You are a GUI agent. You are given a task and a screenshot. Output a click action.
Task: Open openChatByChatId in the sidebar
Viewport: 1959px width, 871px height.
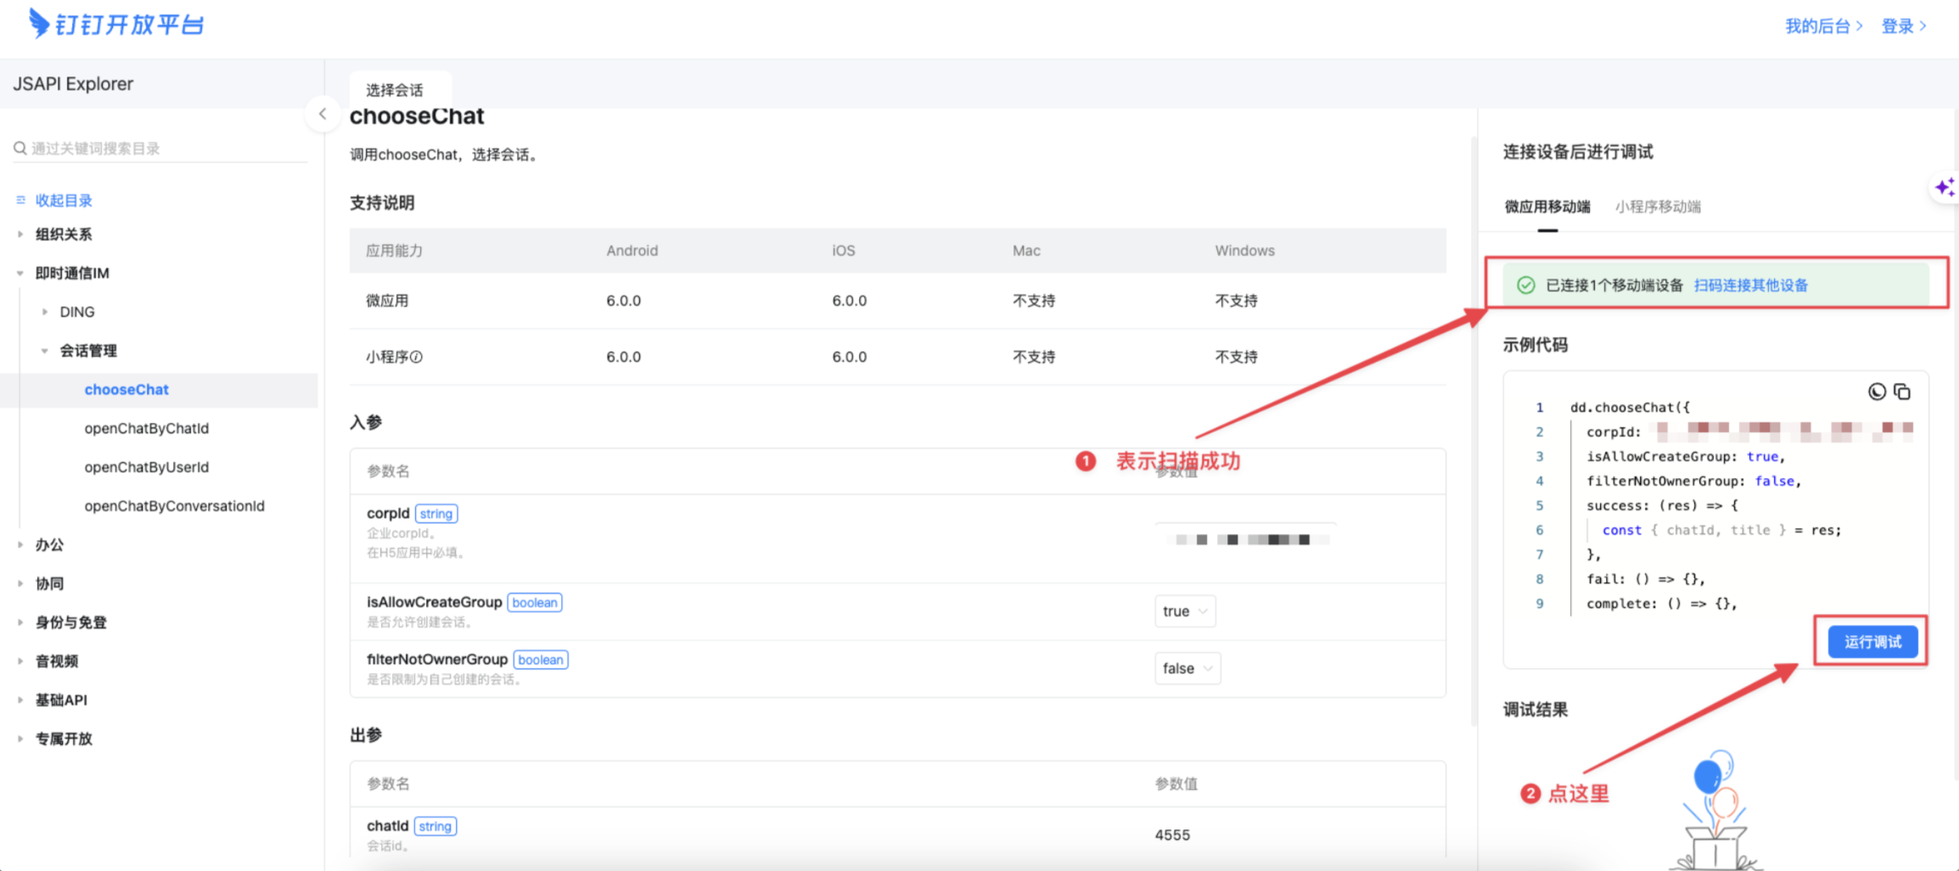147,429
